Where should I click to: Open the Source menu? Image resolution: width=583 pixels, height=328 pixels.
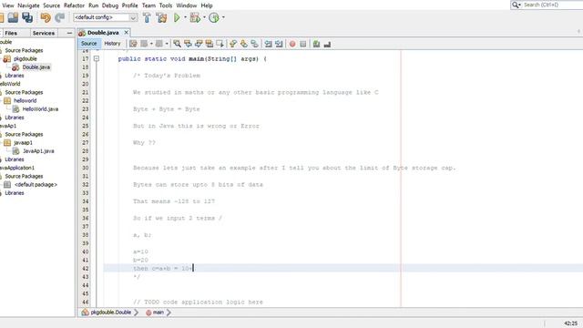pyautogui.click(x=51, y=5)
